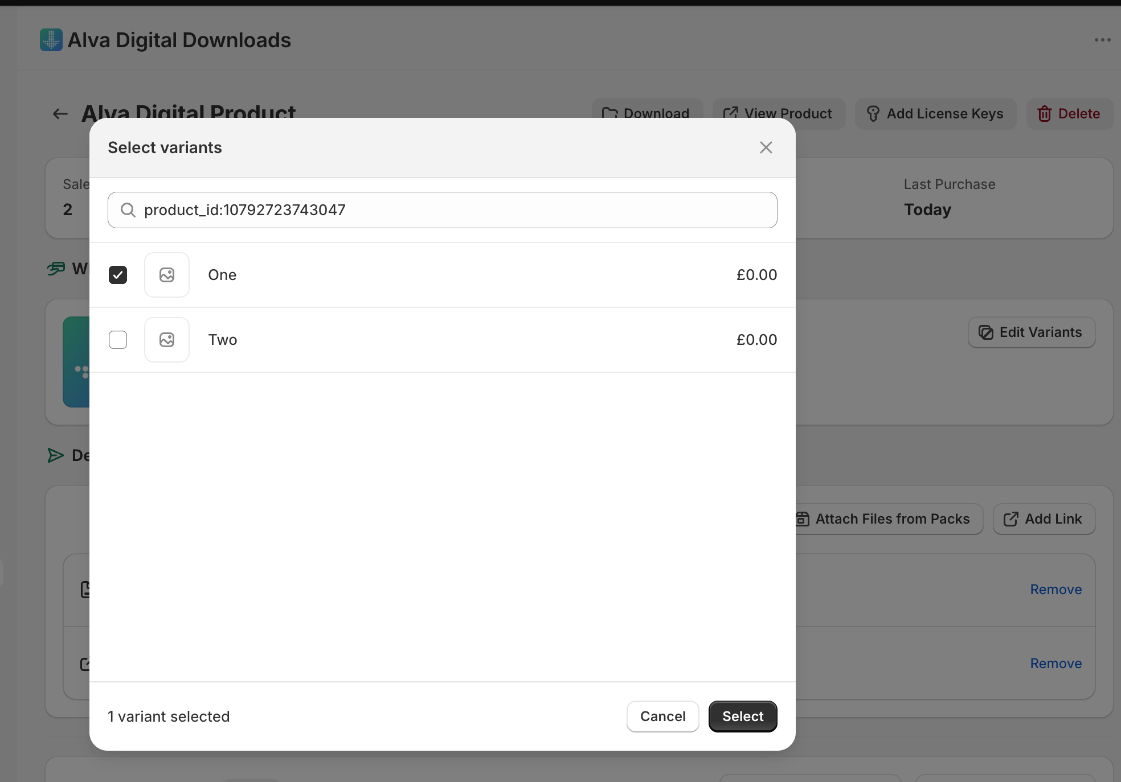1121x782 pixels.
Task: Click the Today value under Last Purchase
Action: (928, 210)
